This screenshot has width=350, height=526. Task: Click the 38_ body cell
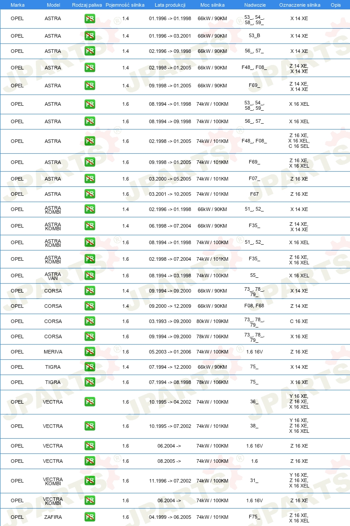click(x=254, y=426)
